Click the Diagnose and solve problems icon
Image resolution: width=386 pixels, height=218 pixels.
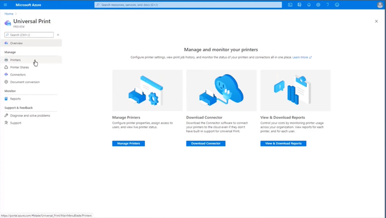(x=6, y=115)
